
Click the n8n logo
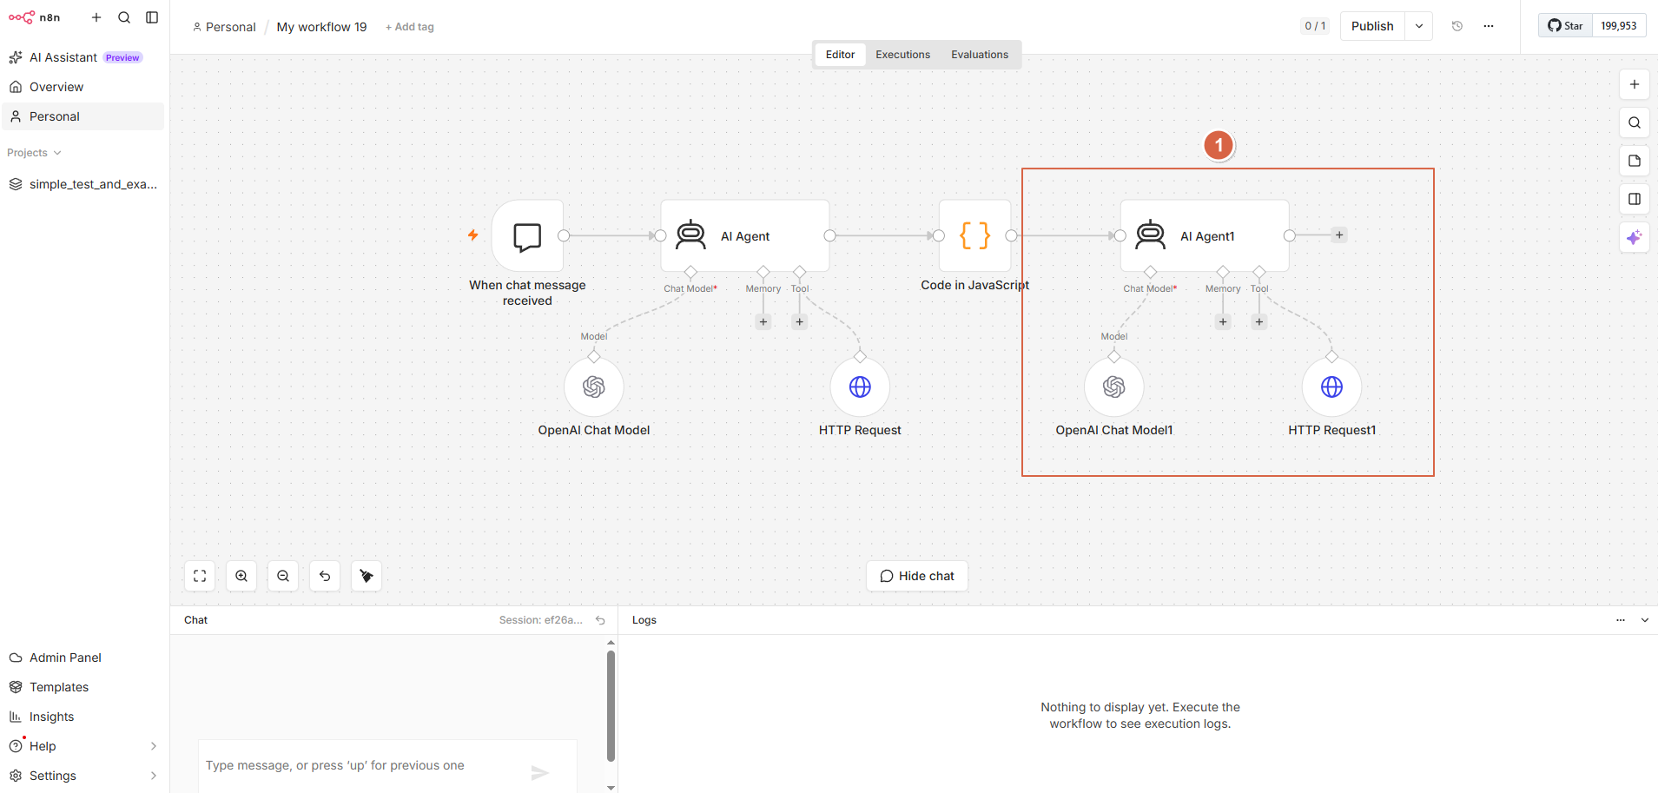pos(34,17)
